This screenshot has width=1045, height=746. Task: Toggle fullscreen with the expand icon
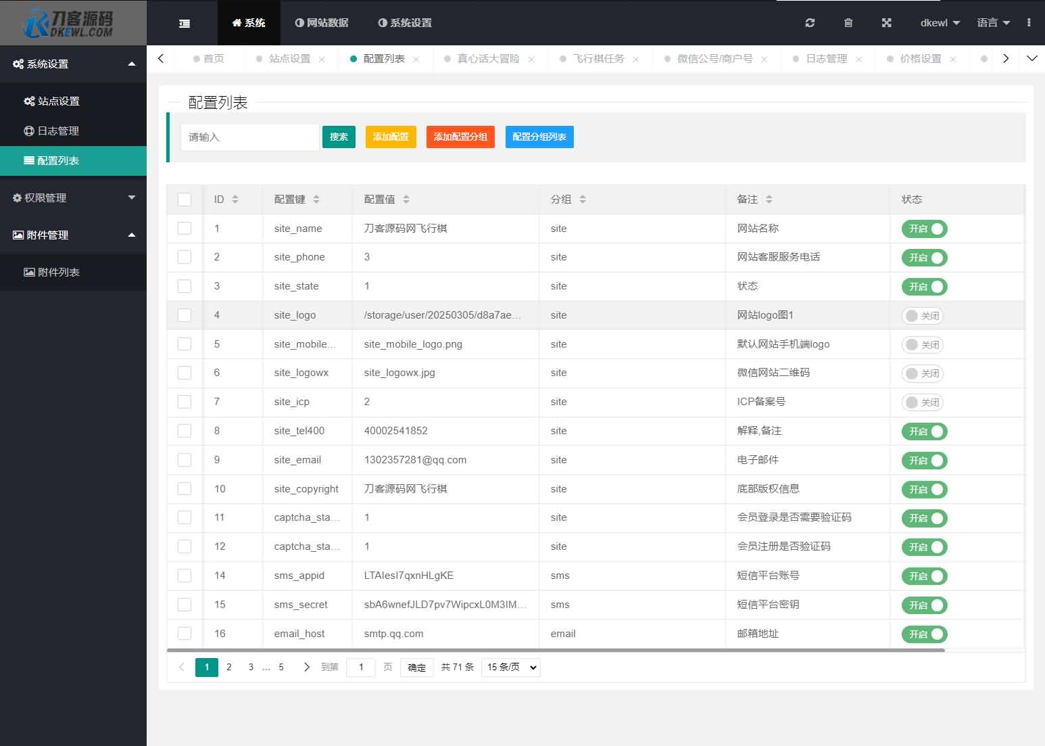(x=887, y=23)
